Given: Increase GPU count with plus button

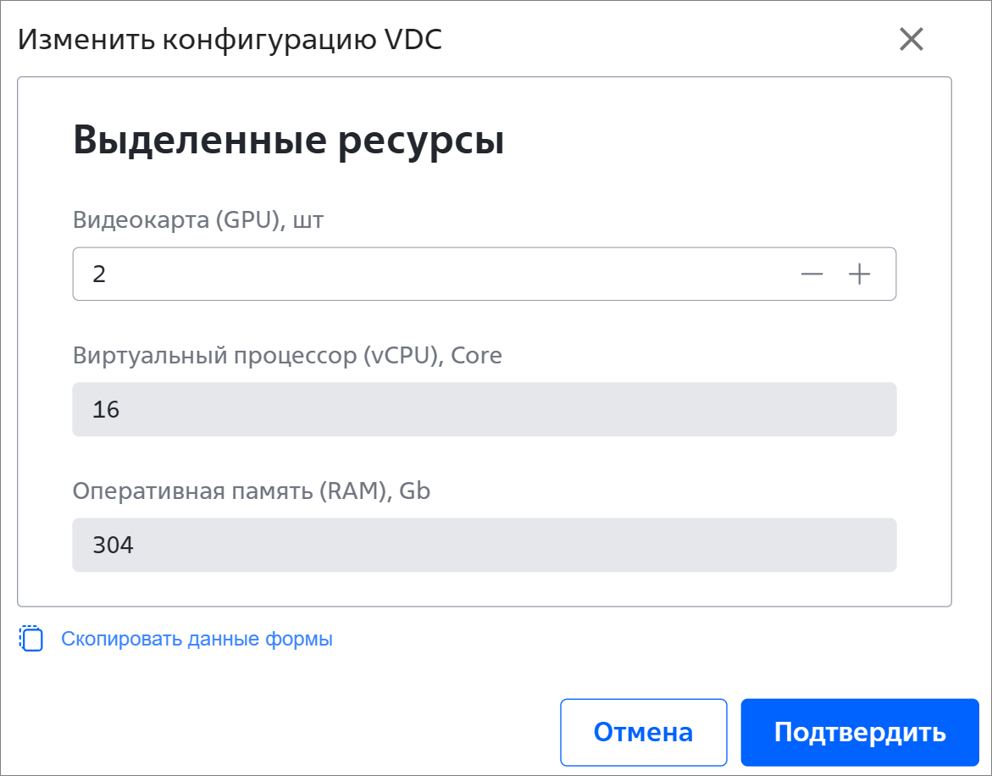Looking at the screenshot, I should click(859, 274).
